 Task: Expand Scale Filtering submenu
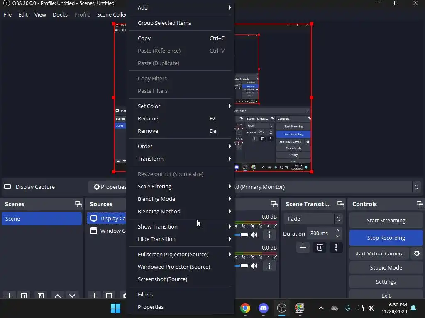coord(181,187)
